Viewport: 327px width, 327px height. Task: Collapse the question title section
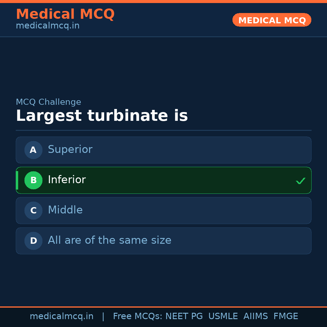coord(102,115)
